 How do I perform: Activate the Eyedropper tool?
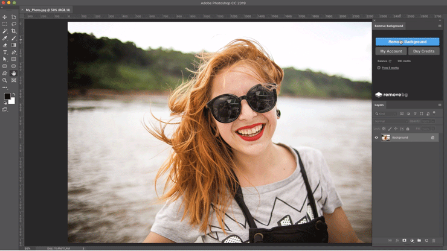[x=5, y=38]
